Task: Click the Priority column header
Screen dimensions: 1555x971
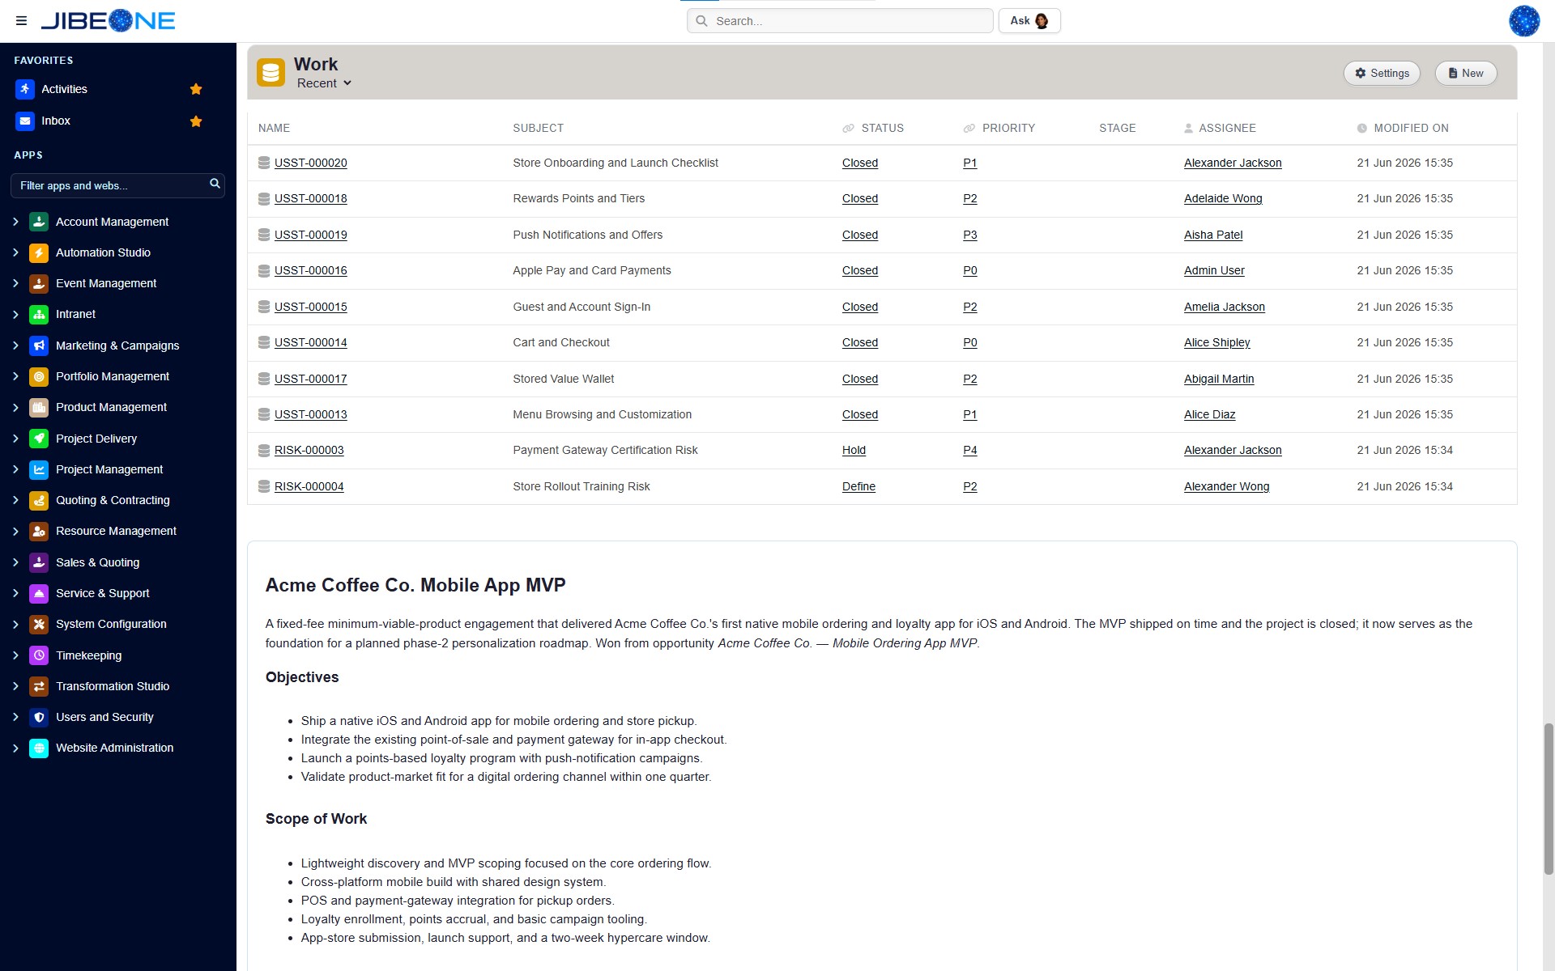Action: tap(1008, 128)
